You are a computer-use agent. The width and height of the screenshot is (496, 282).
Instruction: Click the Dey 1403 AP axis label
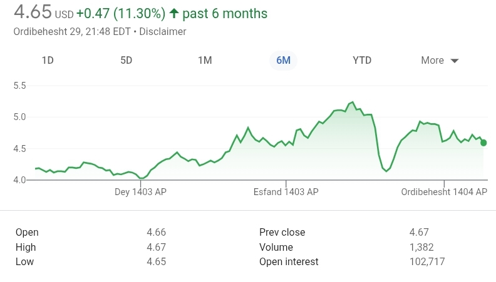click(141, 192)
